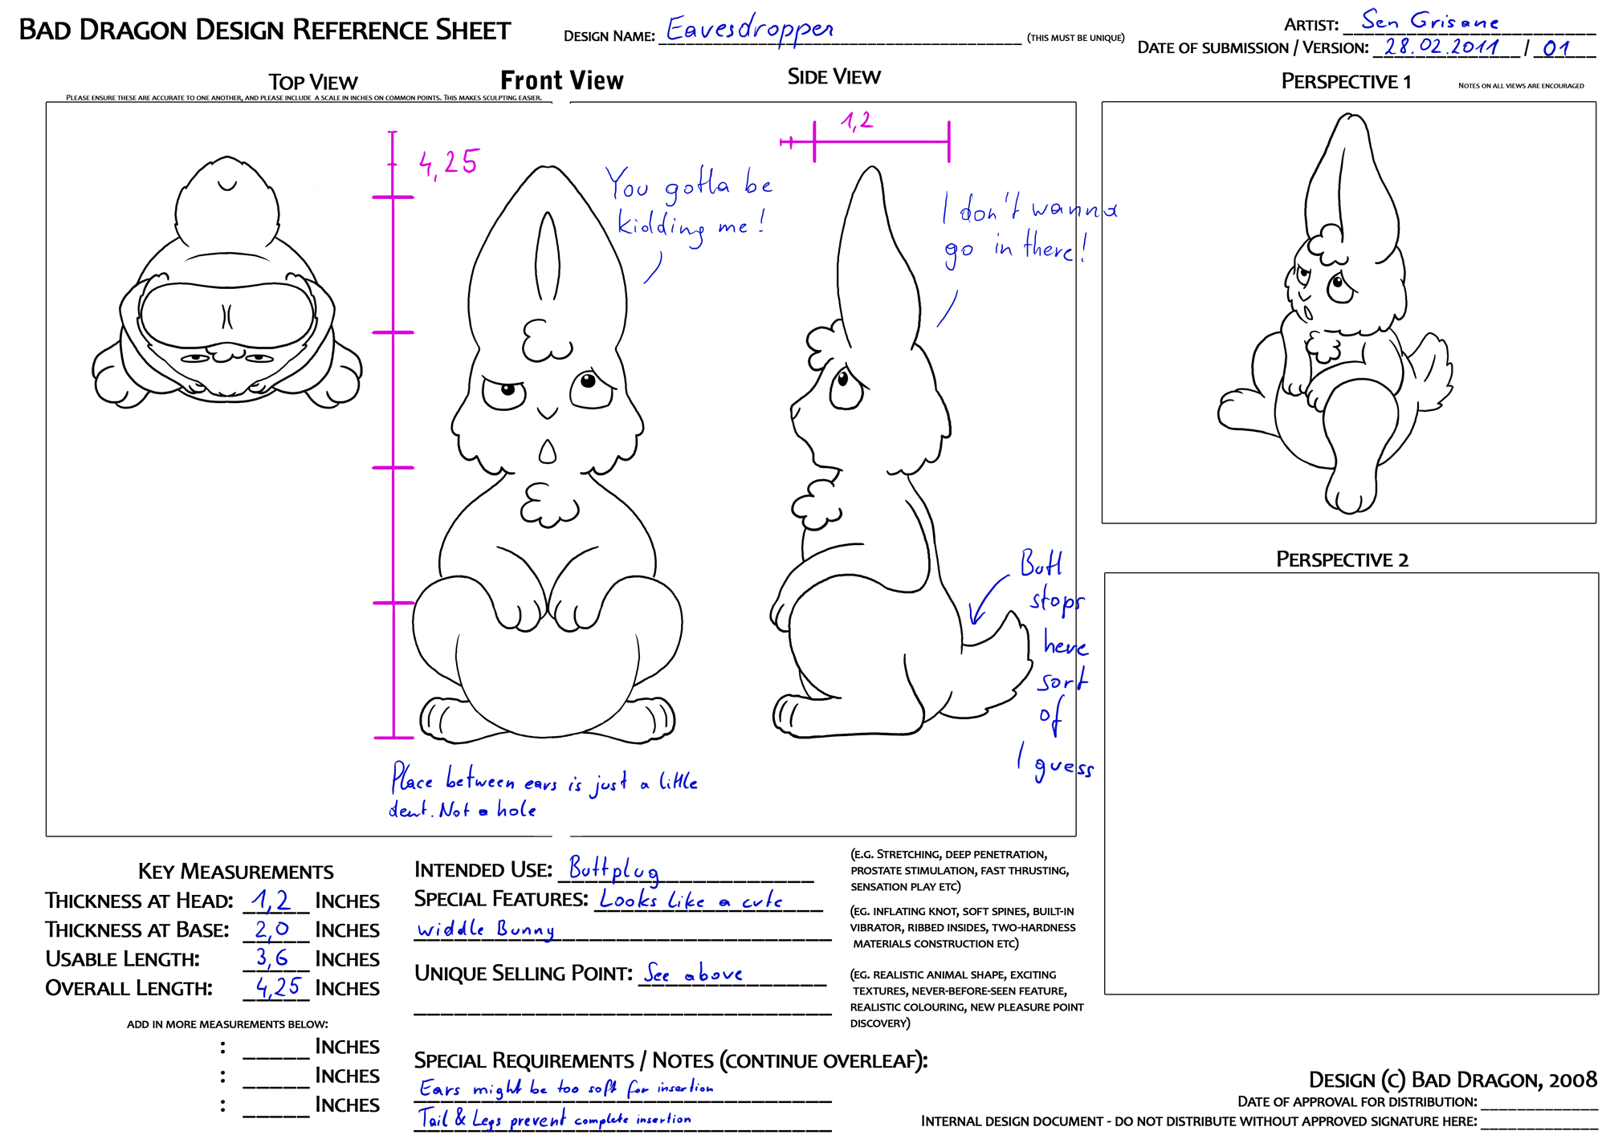1606x1135 pixels.
Task: Click the 'I don't wanna go in there!' note
Action: pos(1029,229)
